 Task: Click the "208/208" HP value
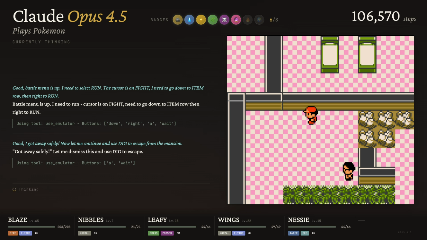[x=64, y=227]
